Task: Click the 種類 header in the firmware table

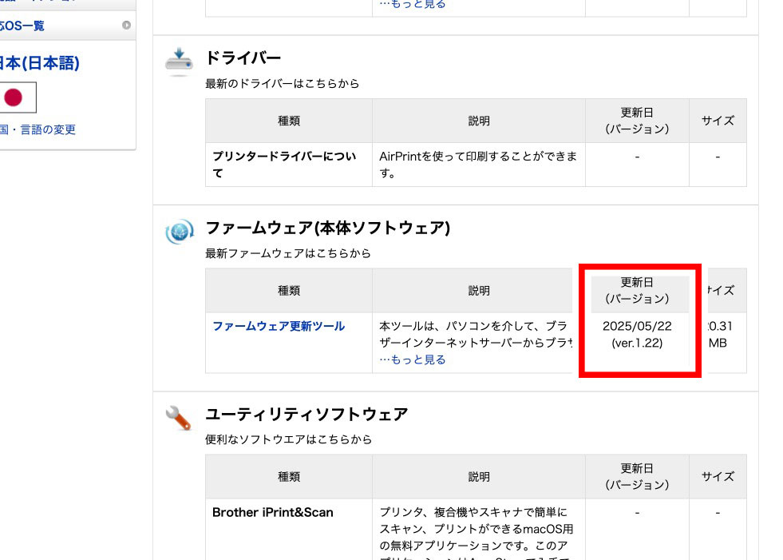Action: (x=289, y=291)
